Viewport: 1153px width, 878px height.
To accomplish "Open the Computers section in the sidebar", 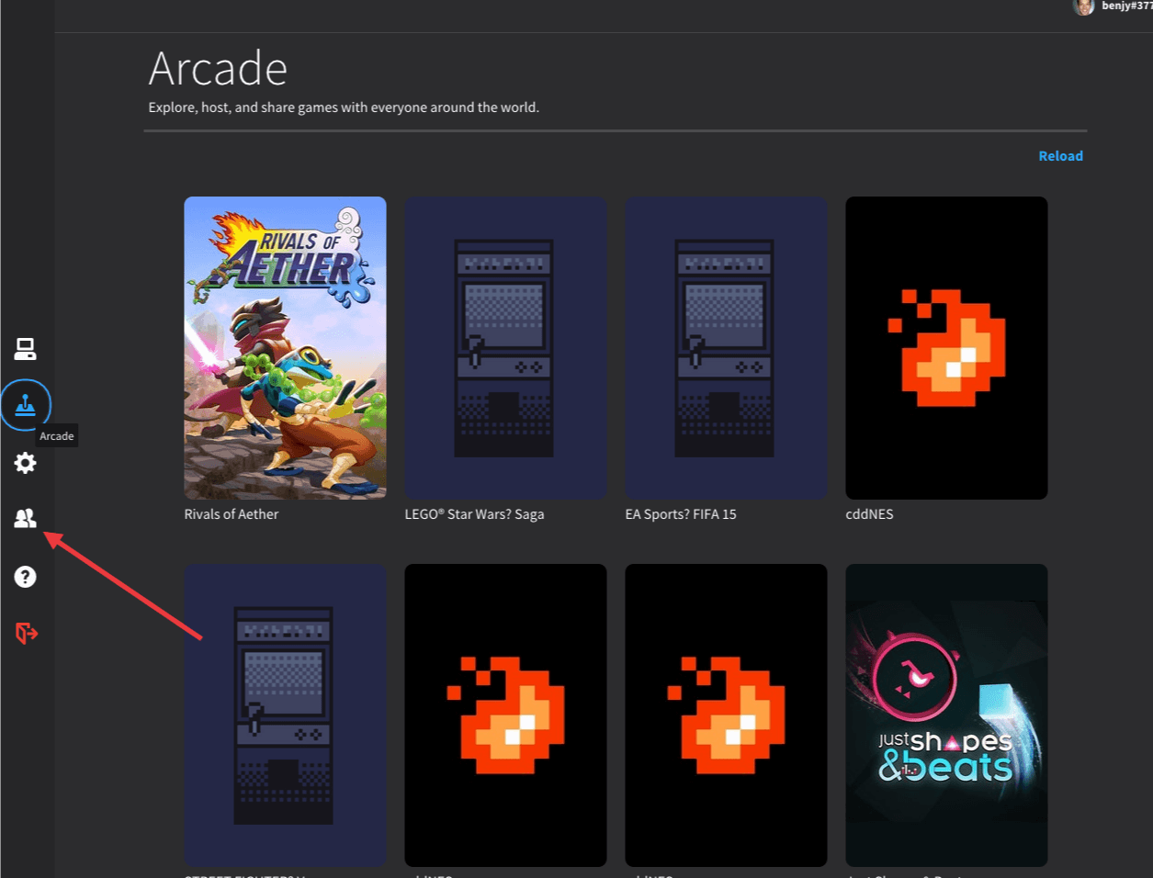I will (25, 349).
